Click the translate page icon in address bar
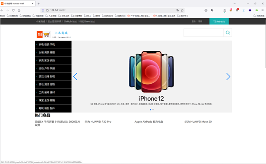The width and height of the screenshot is (266, 164). coord(177,10)
